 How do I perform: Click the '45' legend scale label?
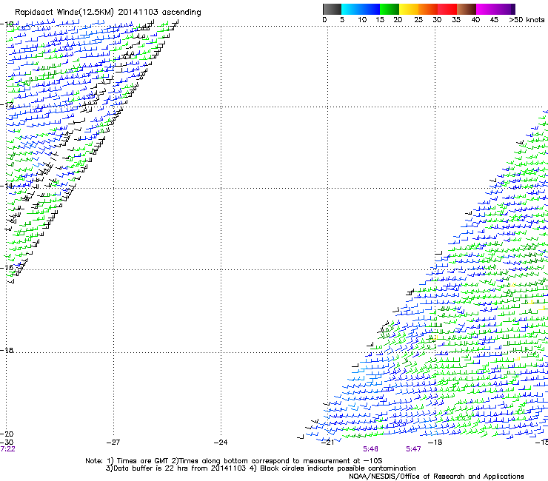[x=494, y=20]
